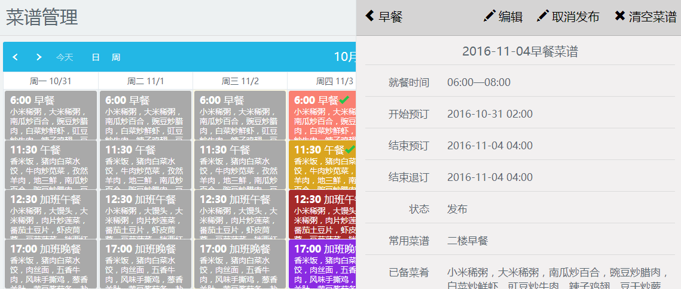Click green checkmark on Thursday 6:00 早餐
This screenshot has width=681, height=289.
click(344, 100)
